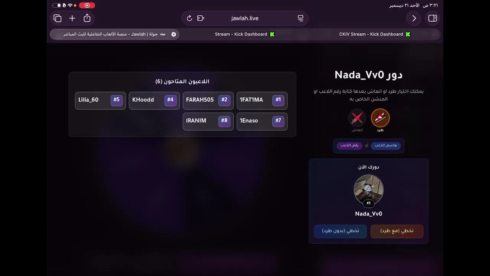Viewport: 490px width, 276px height.
Task: Click Nada_Vv0's round avatar thumbnail
Action: (x=369, y=190)
